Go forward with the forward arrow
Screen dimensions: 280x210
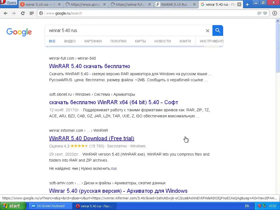tap(14, 13)
